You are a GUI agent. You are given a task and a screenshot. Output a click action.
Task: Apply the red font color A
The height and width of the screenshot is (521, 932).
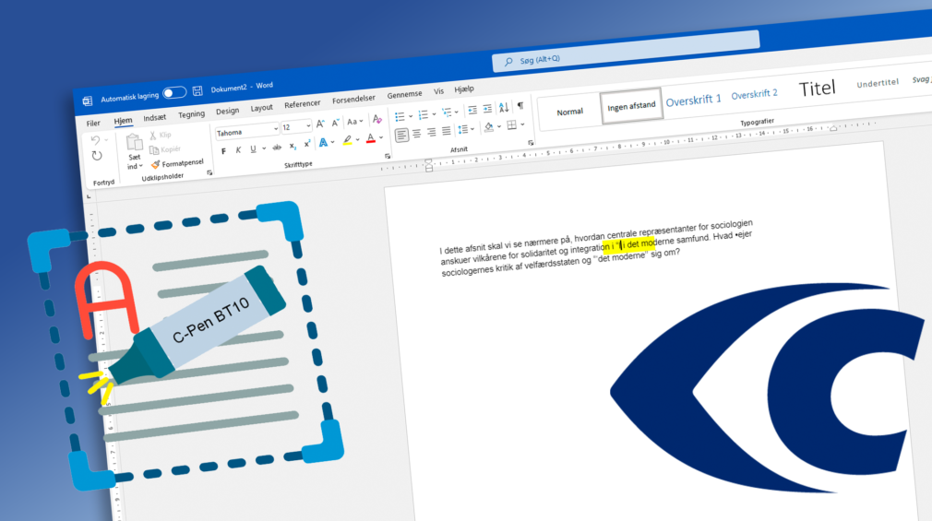coord(371,138)
